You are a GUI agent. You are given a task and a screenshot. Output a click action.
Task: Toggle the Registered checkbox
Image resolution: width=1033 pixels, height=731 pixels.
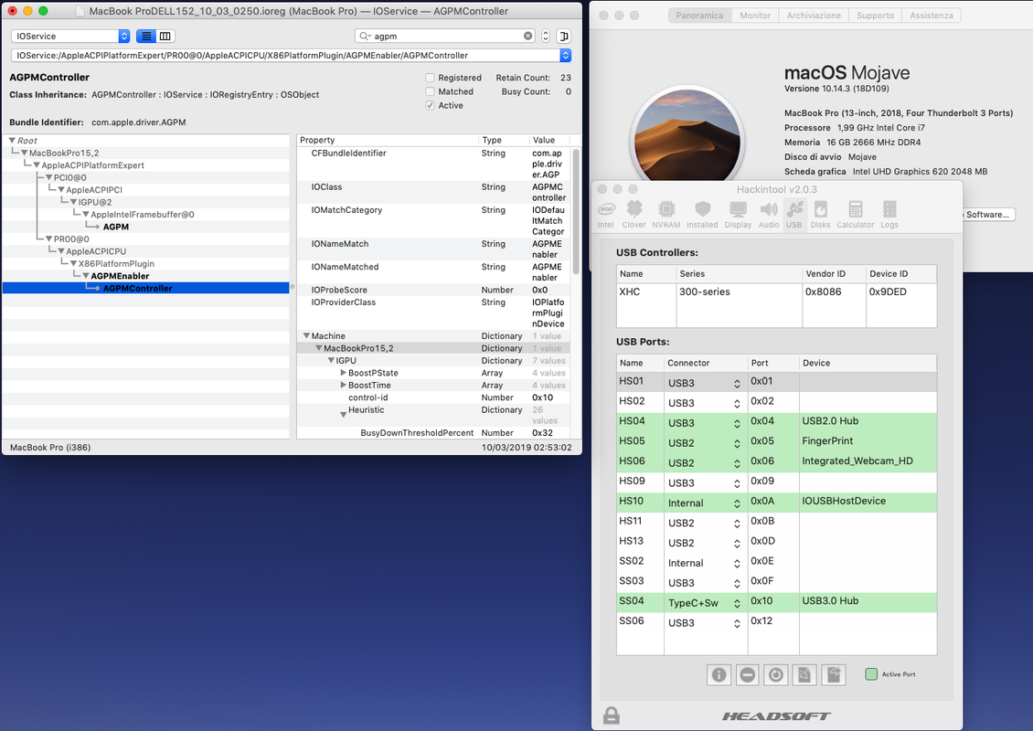430,78
